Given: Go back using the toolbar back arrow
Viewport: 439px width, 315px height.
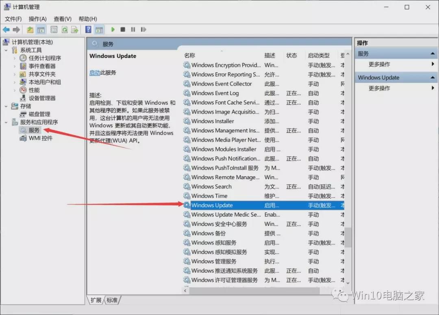Looking at the screenshot, I should click(6, 30).
